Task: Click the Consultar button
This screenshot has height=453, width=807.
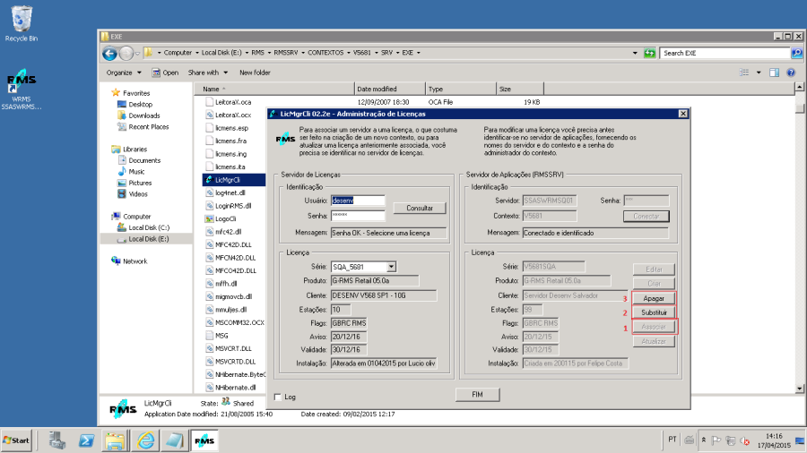Action: click(x=420, y=208)
